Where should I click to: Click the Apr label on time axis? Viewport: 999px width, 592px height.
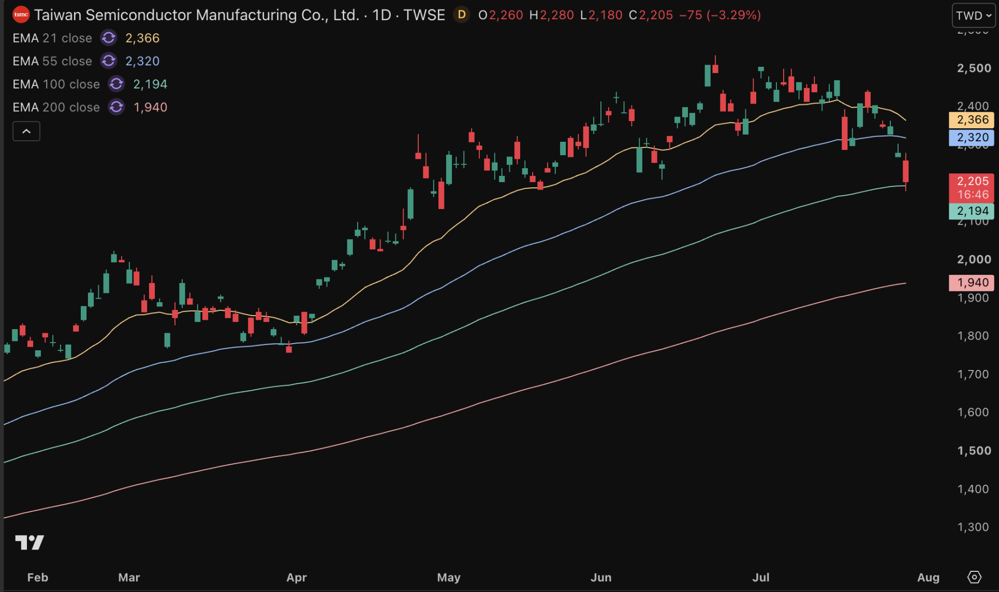297,578
